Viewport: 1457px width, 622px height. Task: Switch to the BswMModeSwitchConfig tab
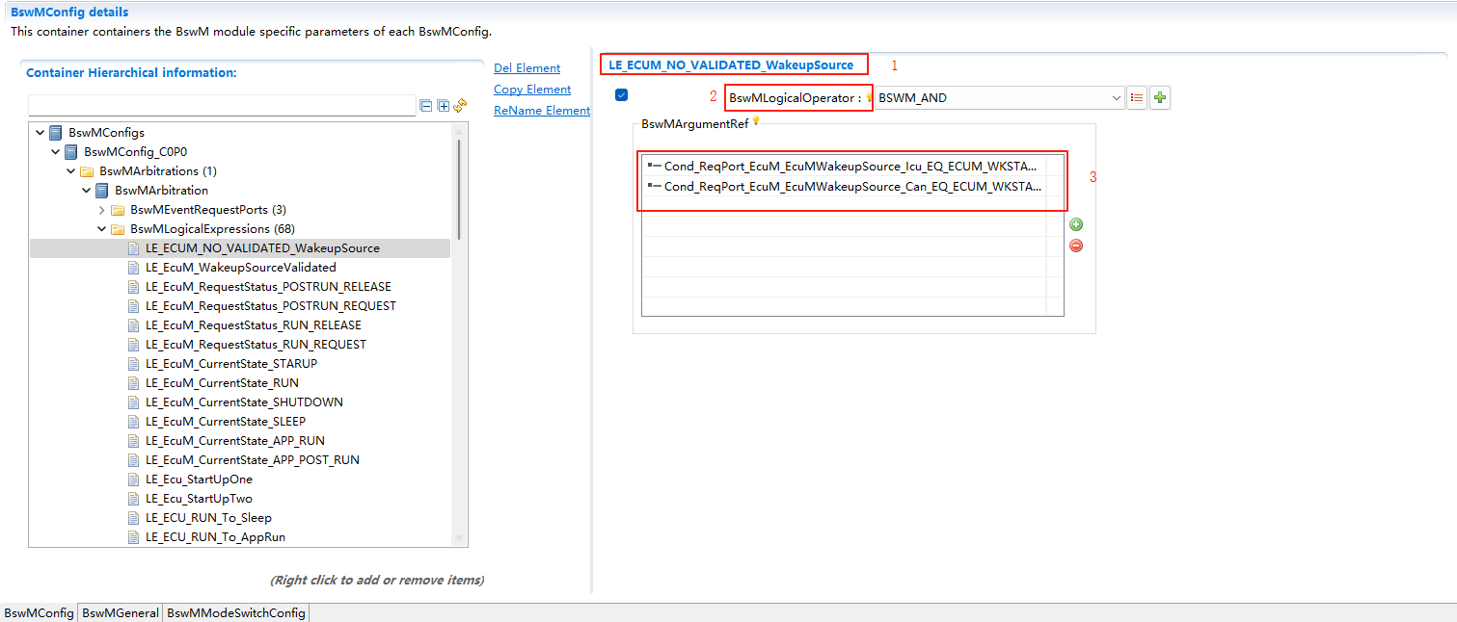pos(234,613)
